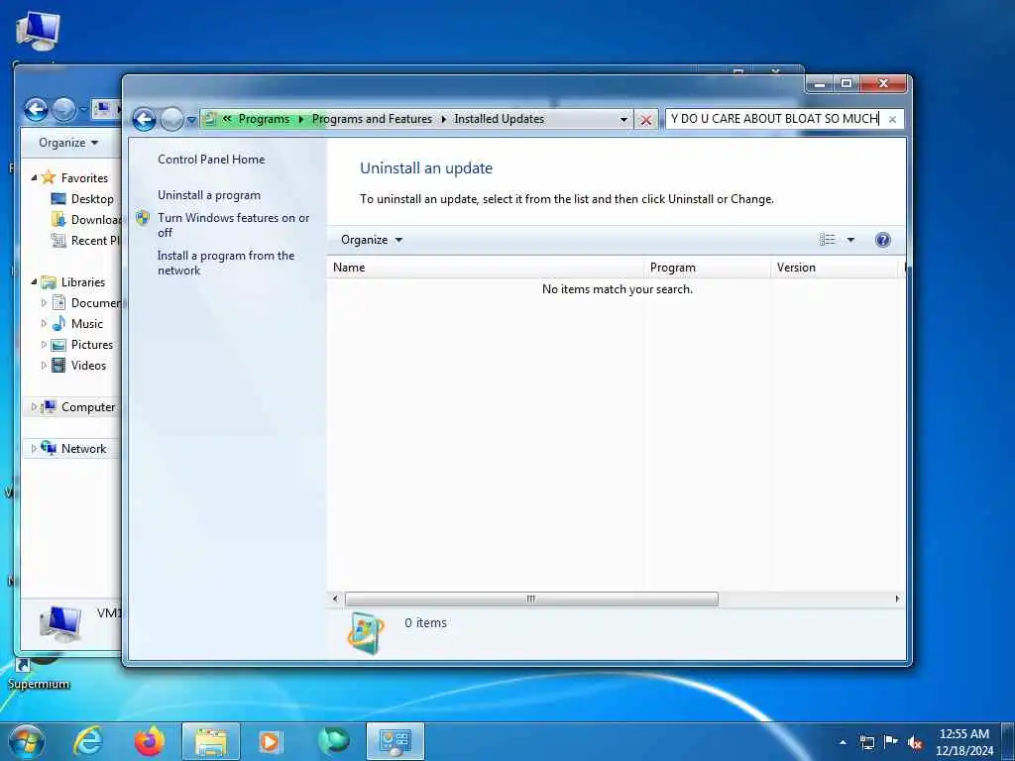Collapse Favorites group in Explorer sidebar

point(34,178)
